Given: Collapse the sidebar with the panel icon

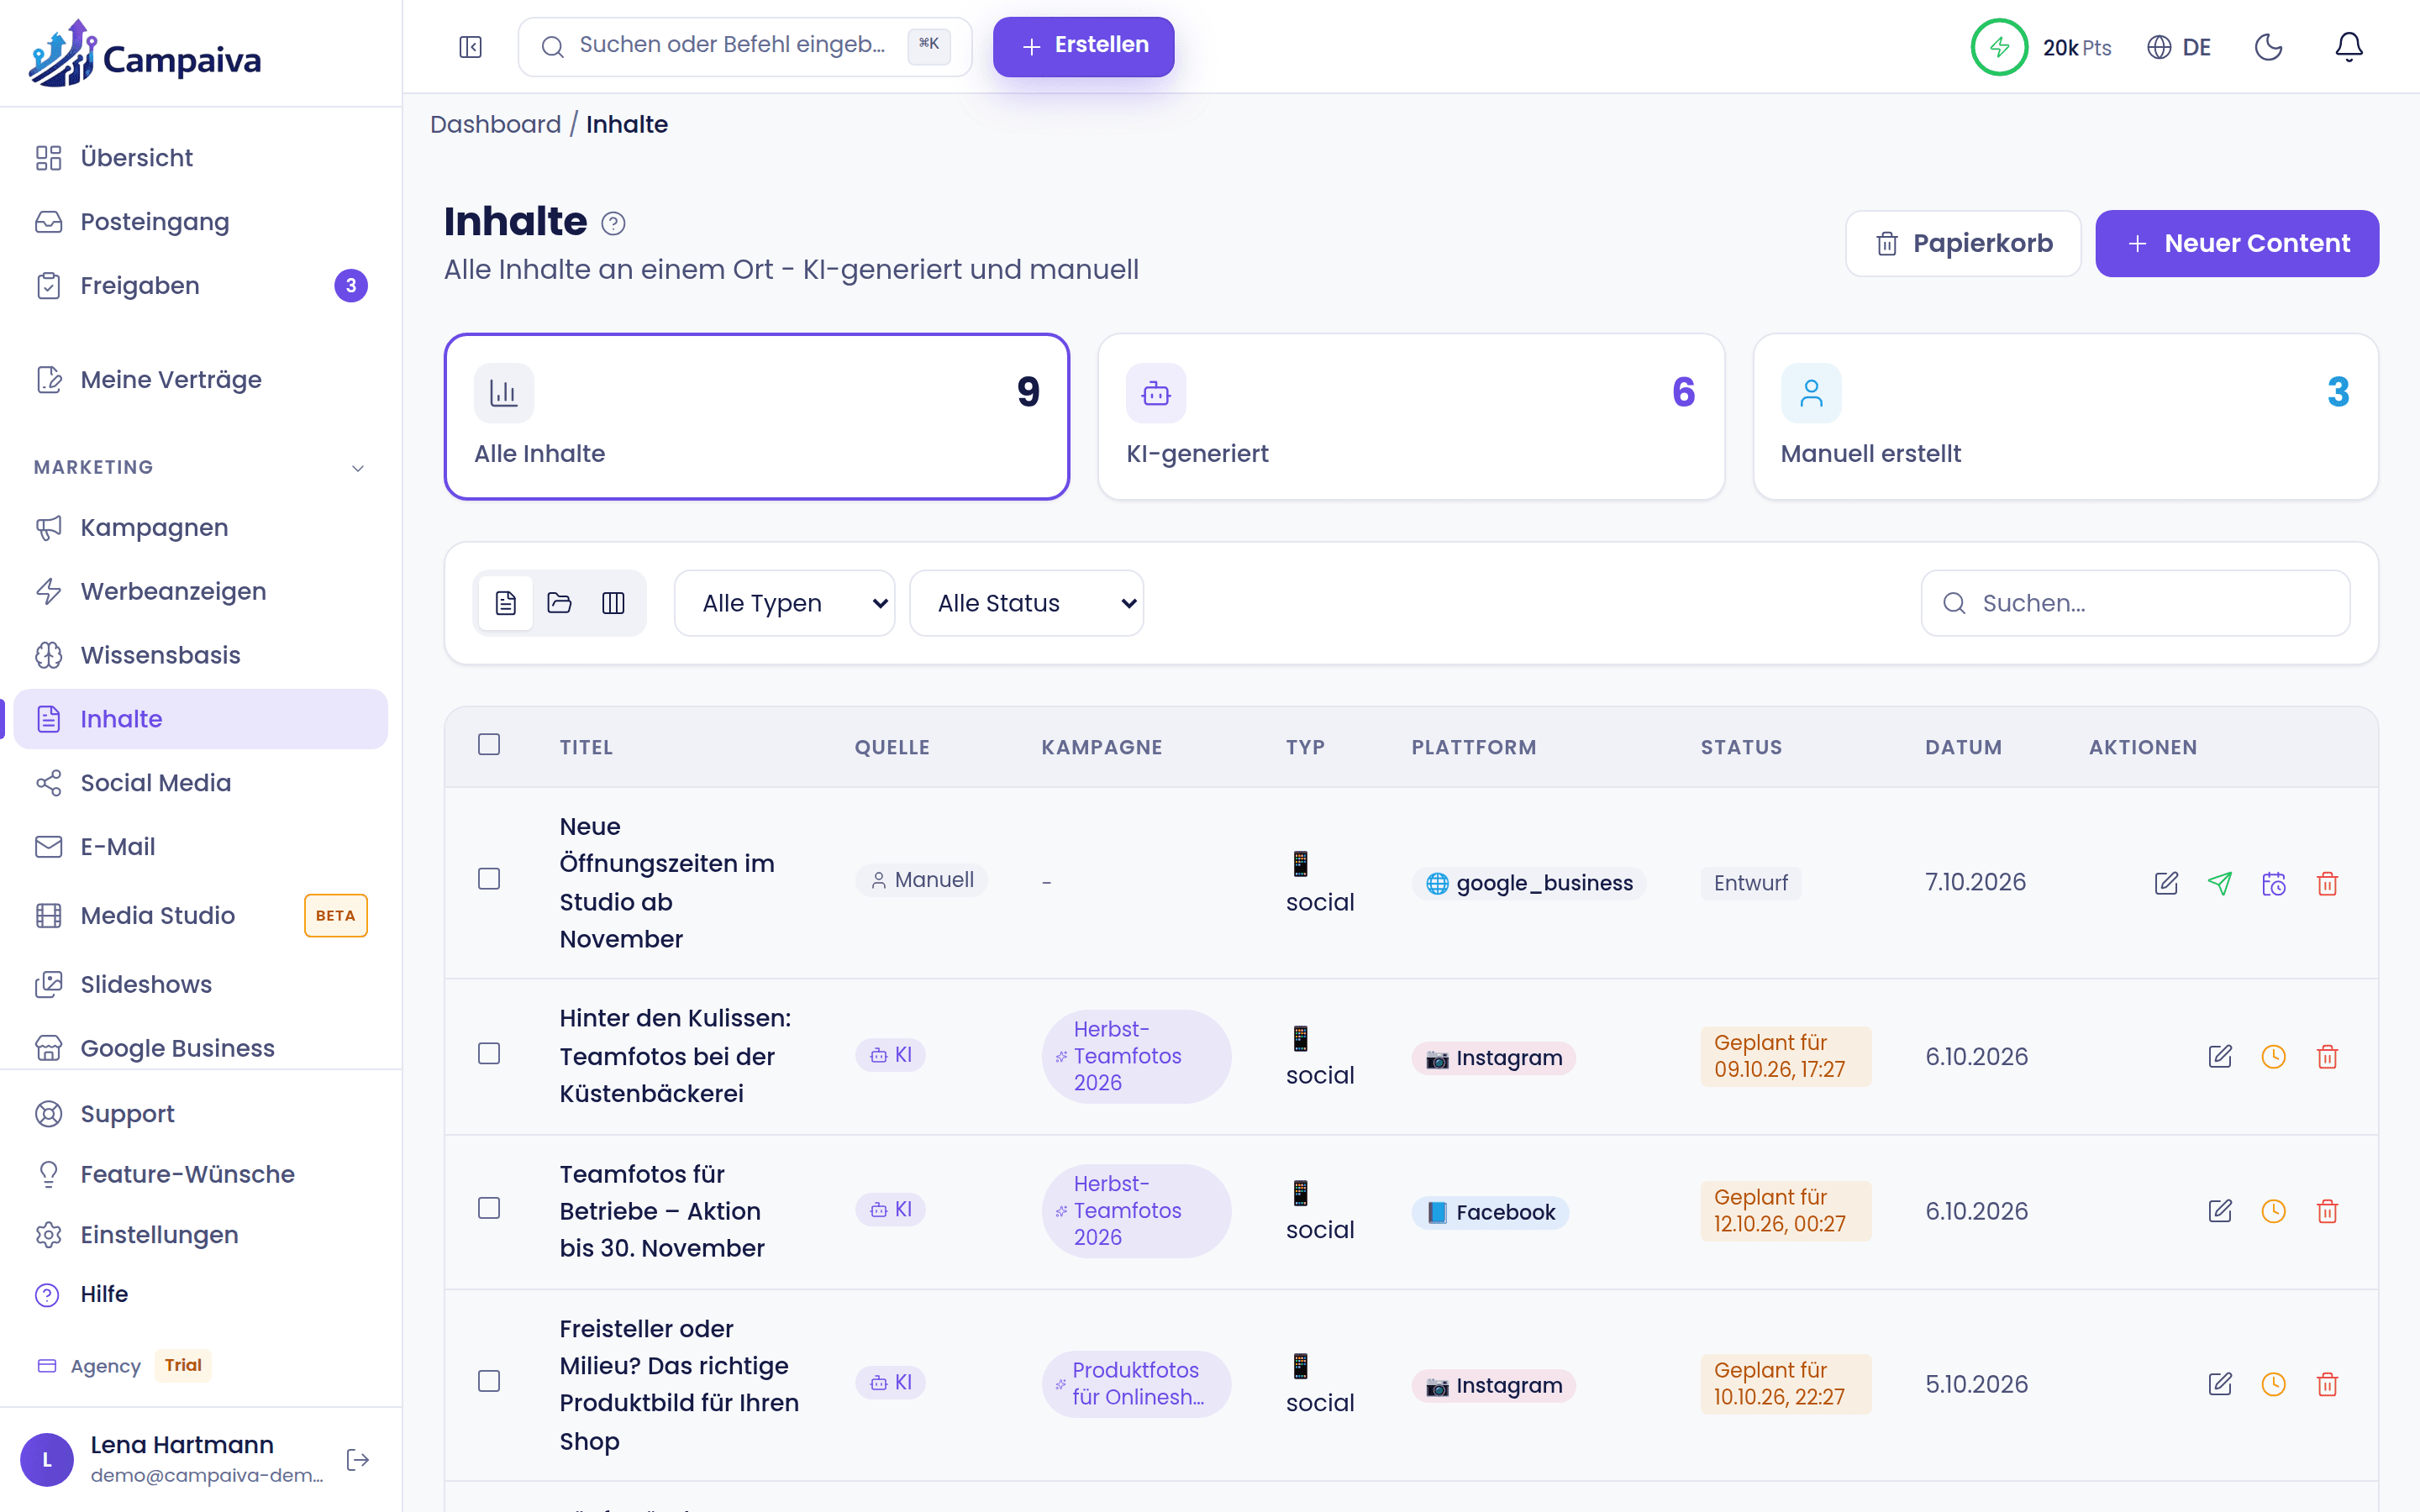Looking at the screenshot, I should point(470,47).
